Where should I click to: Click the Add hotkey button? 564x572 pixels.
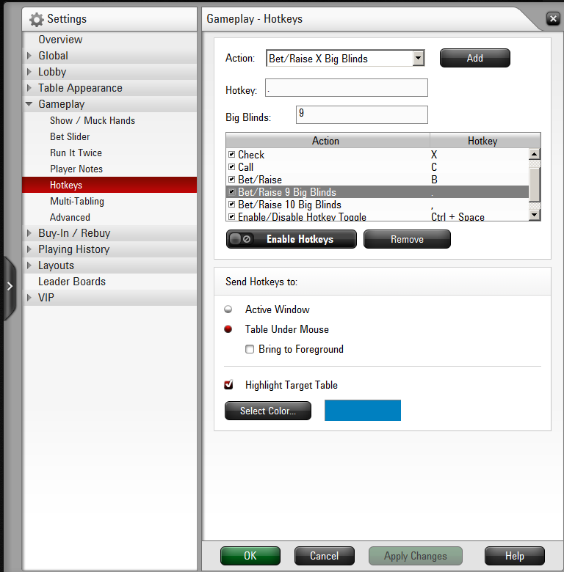click(x=475, y=58)
